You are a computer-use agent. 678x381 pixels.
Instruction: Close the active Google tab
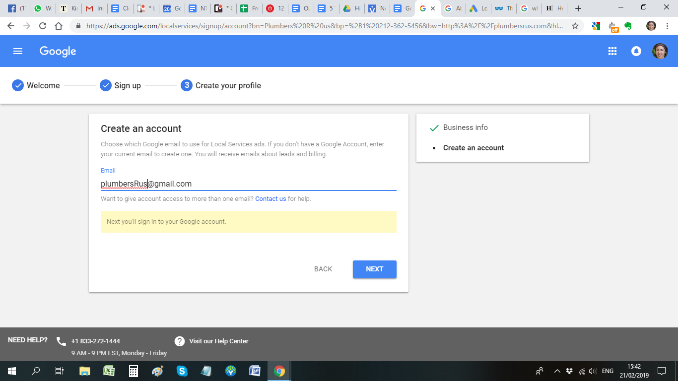click(x=433, y=8)
